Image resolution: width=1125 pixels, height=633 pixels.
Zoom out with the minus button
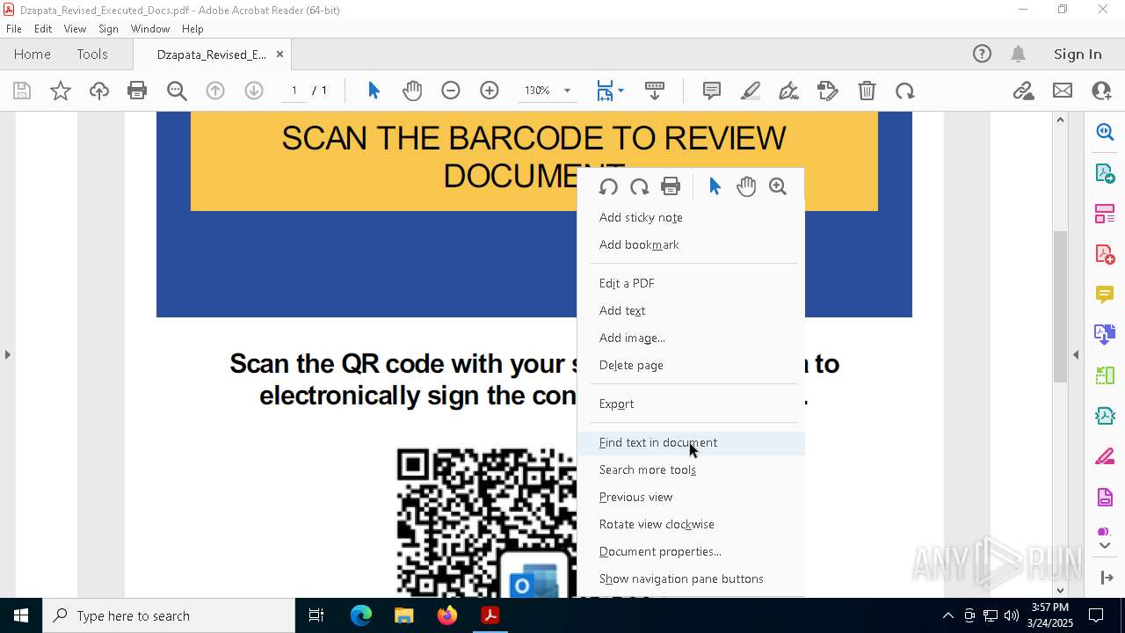[x=451, y=91]
